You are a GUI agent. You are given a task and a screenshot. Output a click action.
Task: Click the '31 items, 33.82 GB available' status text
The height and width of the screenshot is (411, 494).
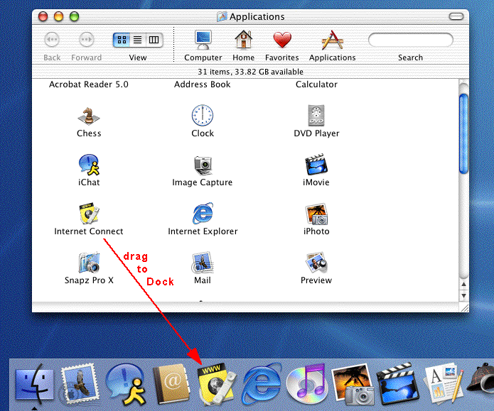pos(250,72)
